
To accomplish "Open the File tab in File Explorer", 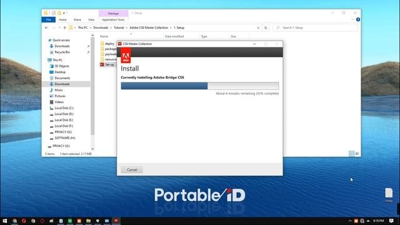I will (x=49, y=19).
